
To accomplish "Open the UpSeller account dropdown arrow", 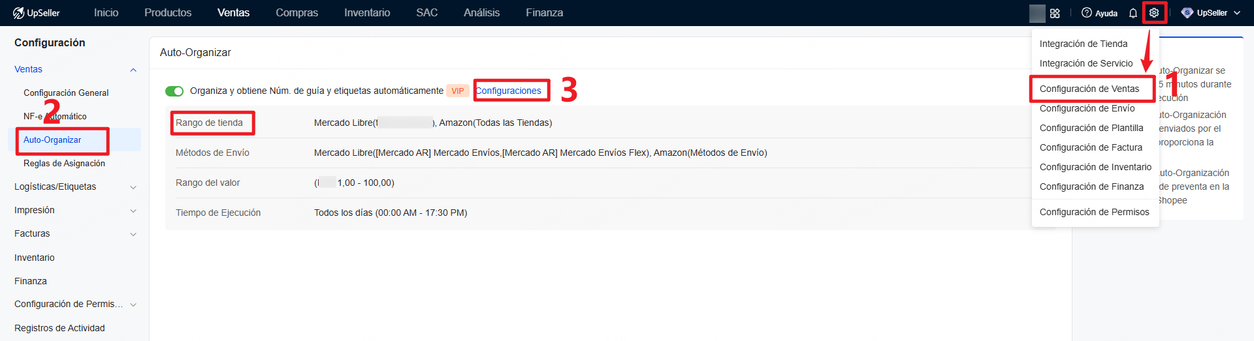I will click(x=1237, y=13).
